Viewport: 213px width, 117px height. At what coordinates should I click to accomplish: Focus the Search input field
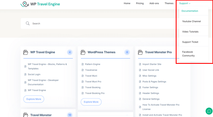point(99,24)
